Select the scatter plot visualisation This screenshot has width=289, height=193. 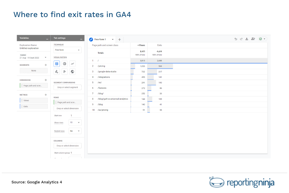click(57, 71)
